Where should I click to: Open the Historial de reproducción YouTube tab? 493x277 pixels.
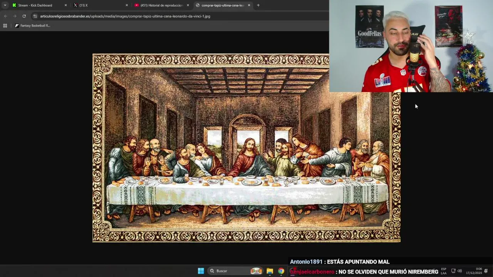point(162,5)
